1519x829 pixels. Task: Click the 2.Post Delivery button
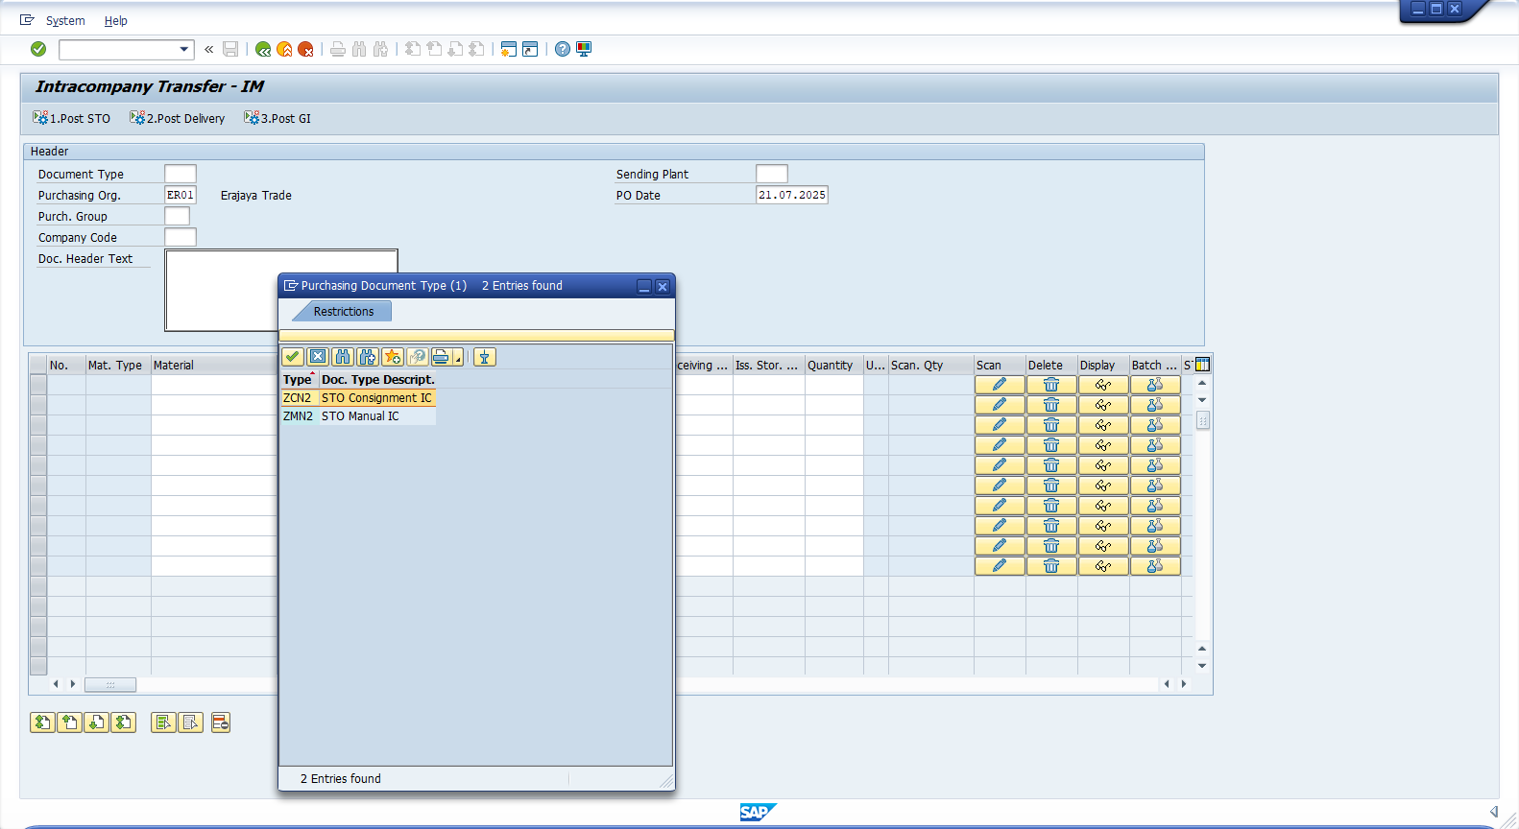(178, 119)
